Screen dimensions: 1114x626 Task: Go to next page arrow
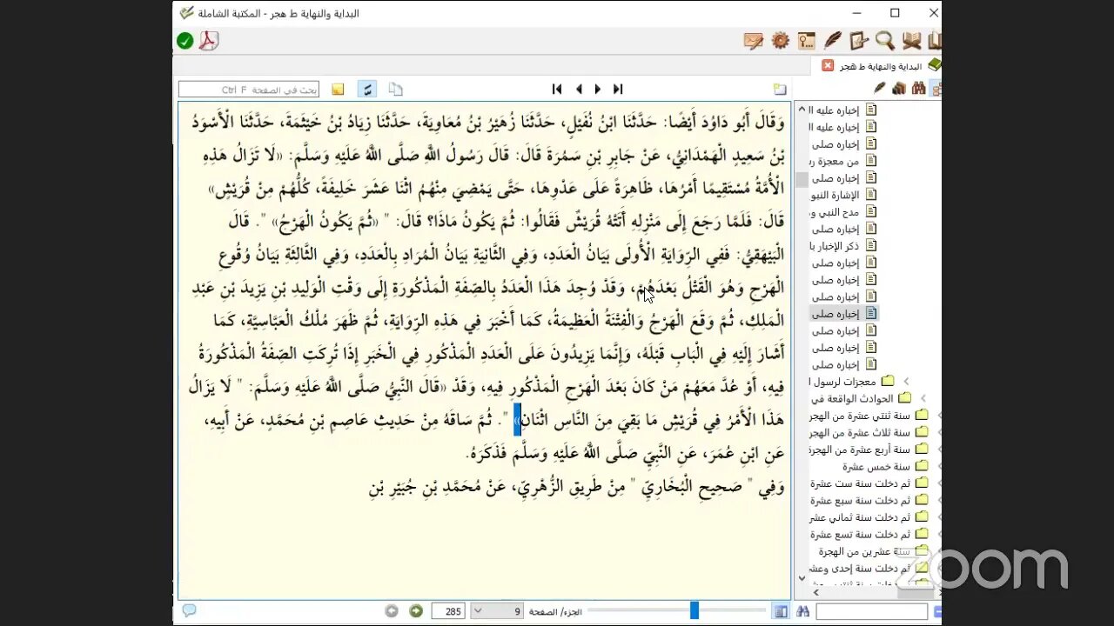tap(598, 89)
